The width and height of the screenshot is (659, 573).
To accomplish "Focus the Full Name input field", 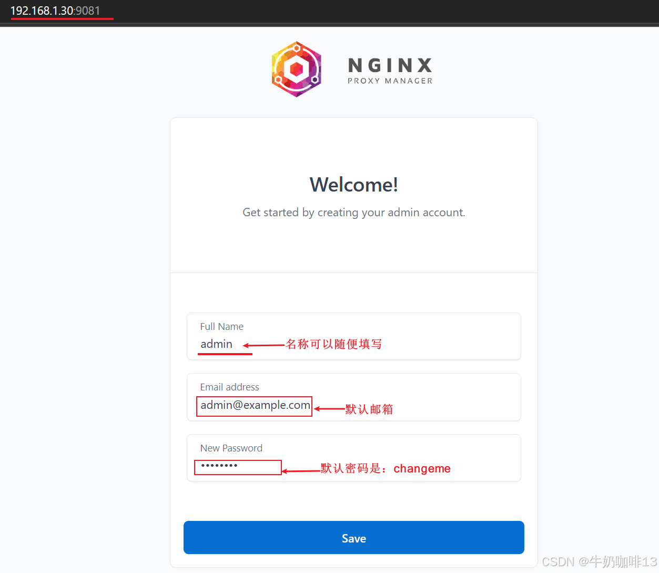I will click(354, 336).
